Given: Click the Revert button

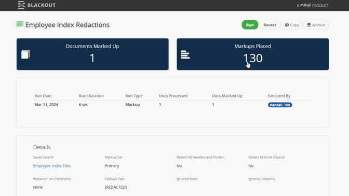Looking at the screenshot, I should click(270, 25).
